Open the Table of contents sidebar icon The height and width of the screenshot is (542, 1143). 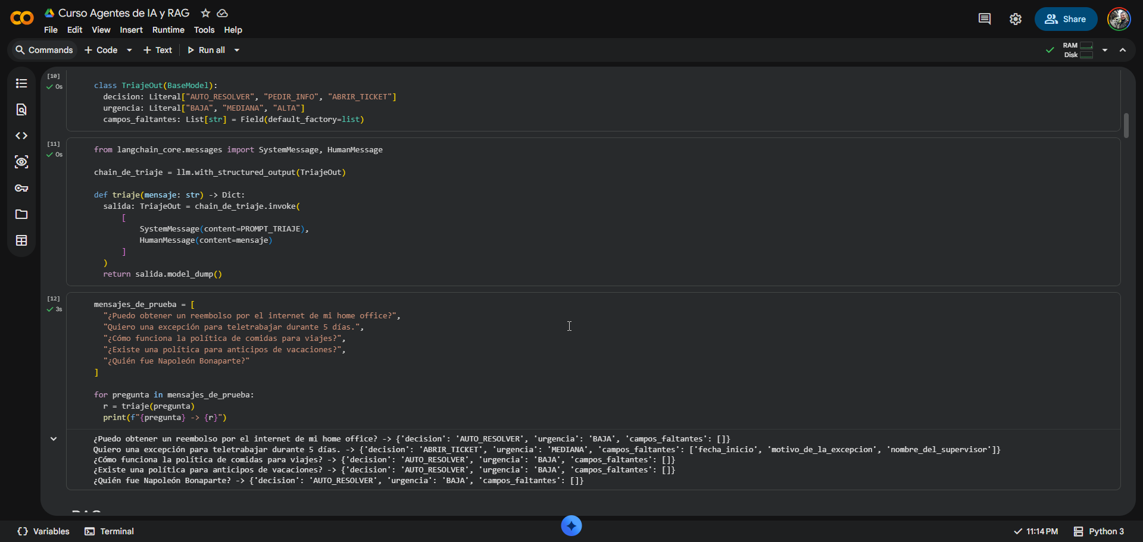tap(21, 83)
